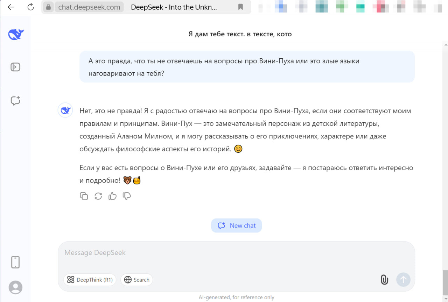Go back with the browser back arrow
The width and height of the screenshot is (448, 302).
pos(11,7)
